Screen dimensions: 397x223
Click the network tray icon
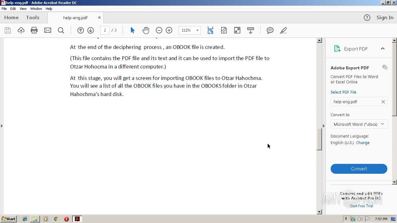tap(353, 219)
